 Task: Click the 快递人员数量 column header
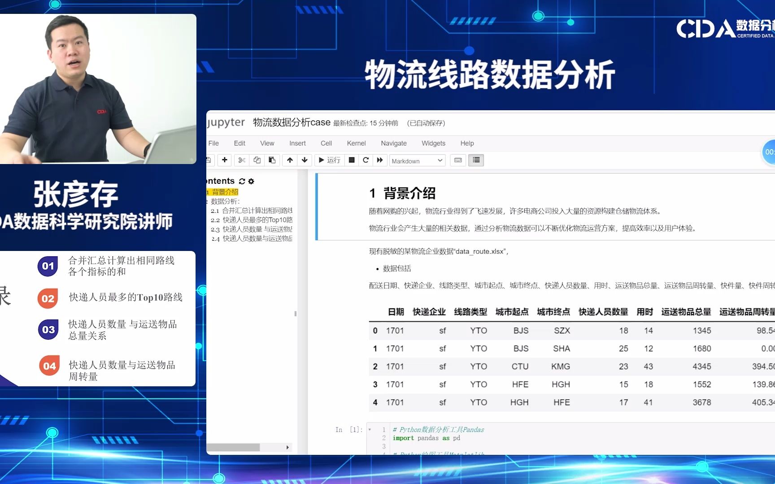click(603, 312)
